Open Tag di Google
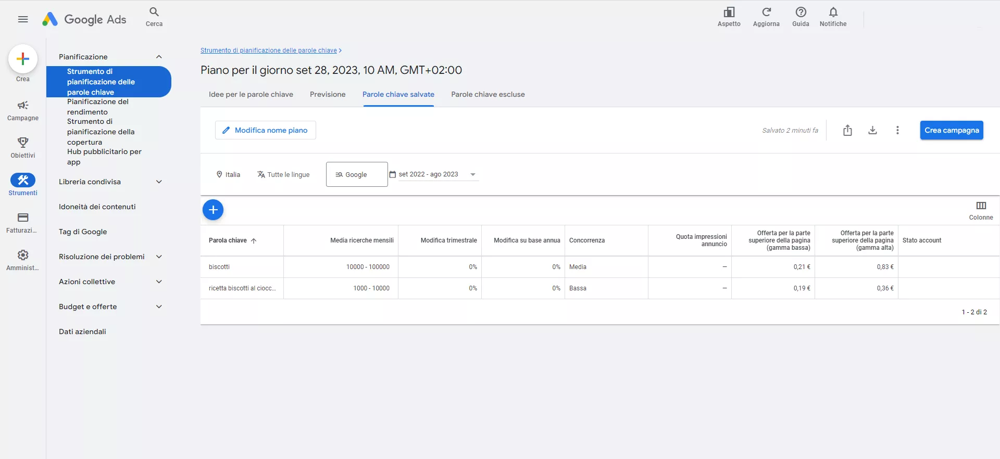 point(83,232)
